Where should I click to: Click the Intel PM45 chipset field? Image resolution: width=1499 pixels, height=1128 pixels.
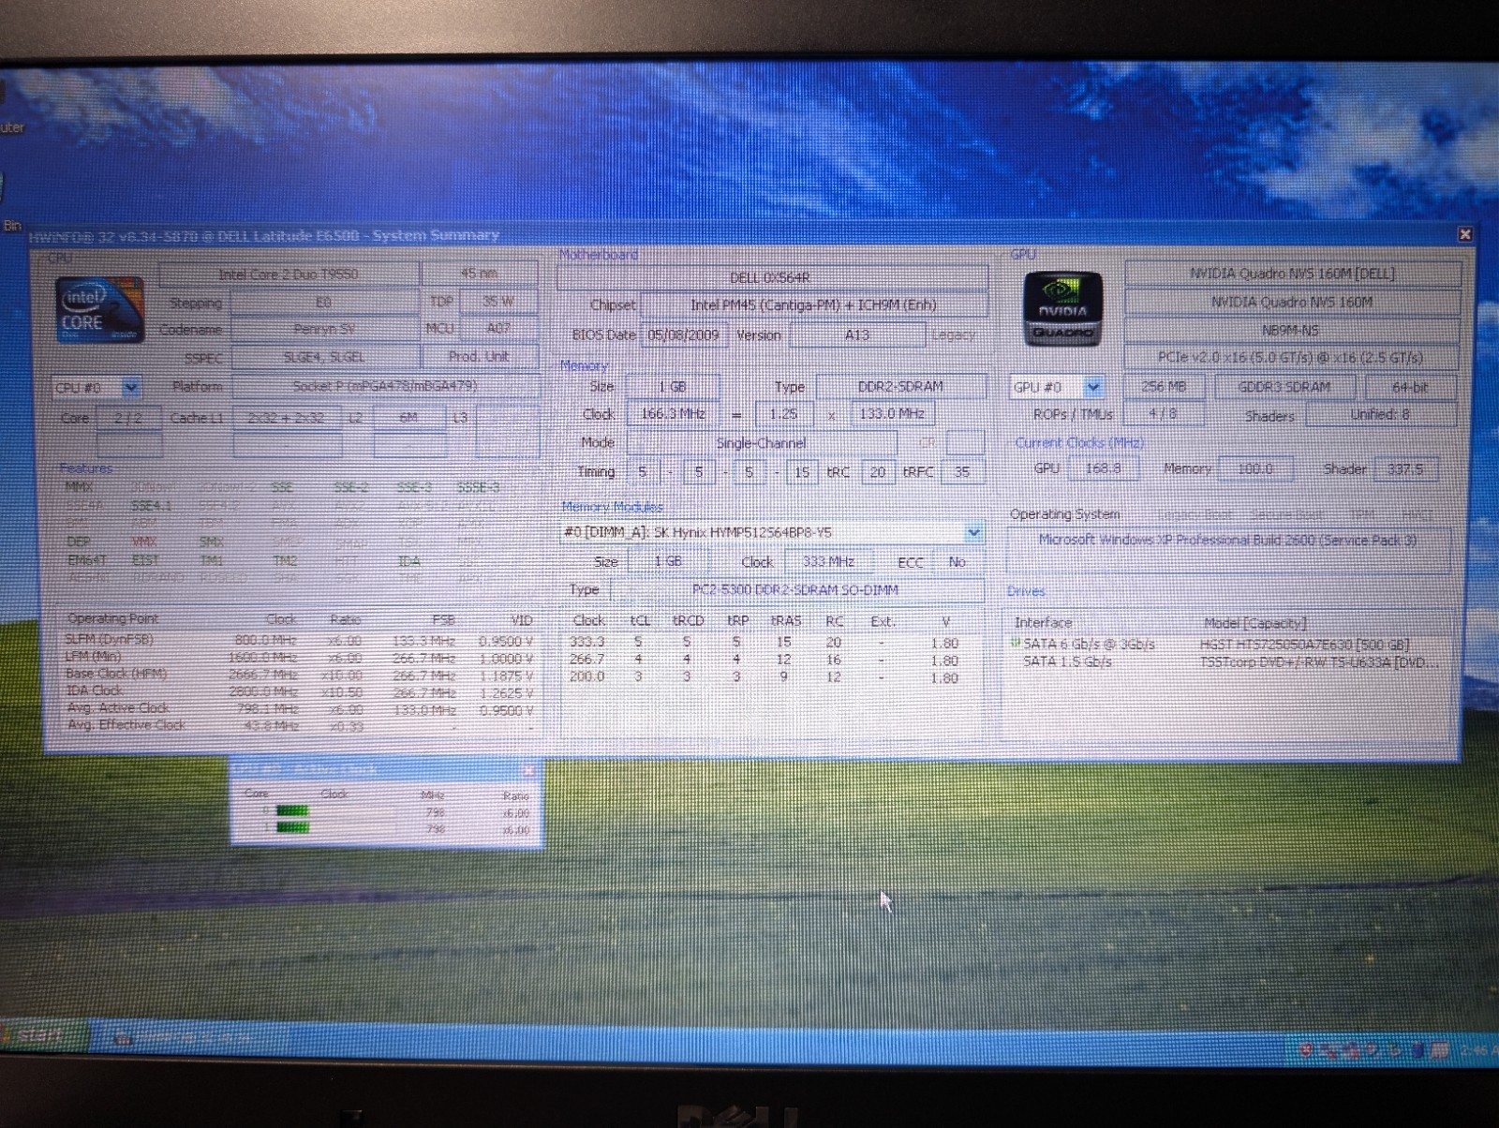813,304
